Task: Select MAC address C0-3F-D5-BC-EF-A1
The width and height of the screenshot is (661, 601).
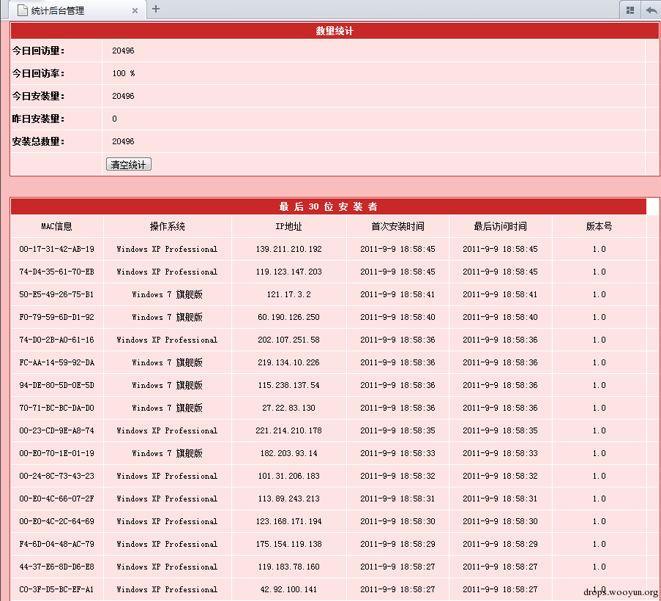Action: point(57,589)
